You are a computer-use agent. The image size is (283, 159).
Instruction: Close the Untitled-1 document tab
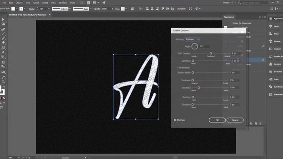click(x=50, y=15)
